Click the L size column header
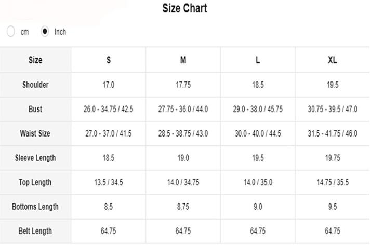Screen dimensions: 371x245 [x=258, y=60]
